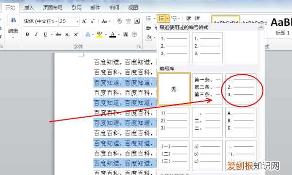Image resolution: width=292 pixels, height=175 pixels.
Task: Click the paragraph shading paint bucket
Action: pyautogui.click(x=148, y=37)
